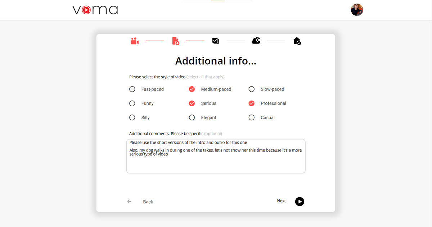Select the Fast-paced style option
Image resolution: width=432 pixels, height=227 pixels.
click(x=132, y=89)
